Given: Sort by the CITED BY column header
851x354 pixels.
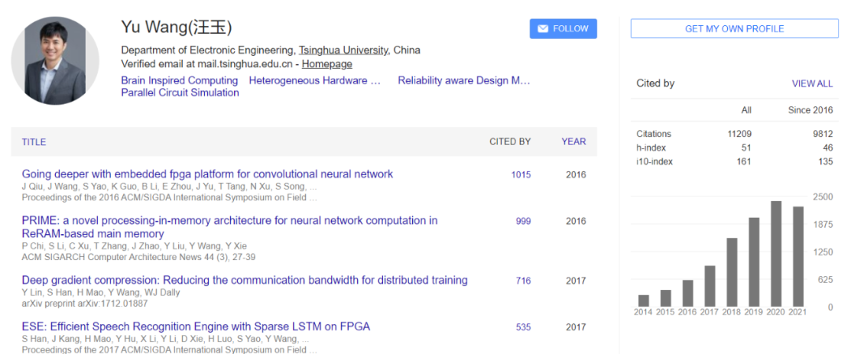Looking at the screenshot, I should 510,142.
